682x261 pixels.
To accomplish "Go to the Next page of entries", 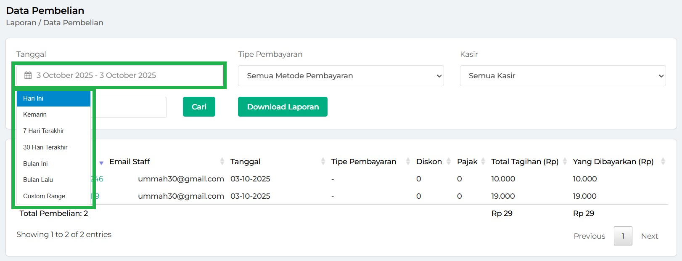I will (x=649, y=236).
